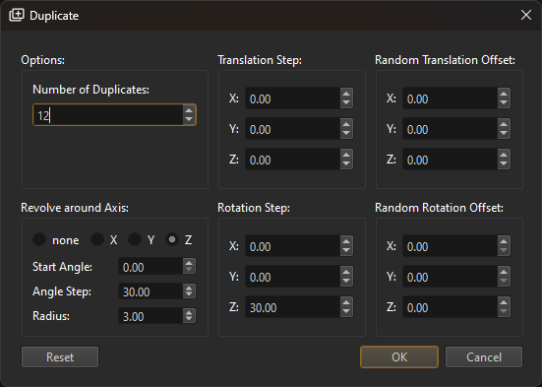Screen dimensions: 542x387
Task: Cancel the Duplicate dialog
Action: [484, 356]
